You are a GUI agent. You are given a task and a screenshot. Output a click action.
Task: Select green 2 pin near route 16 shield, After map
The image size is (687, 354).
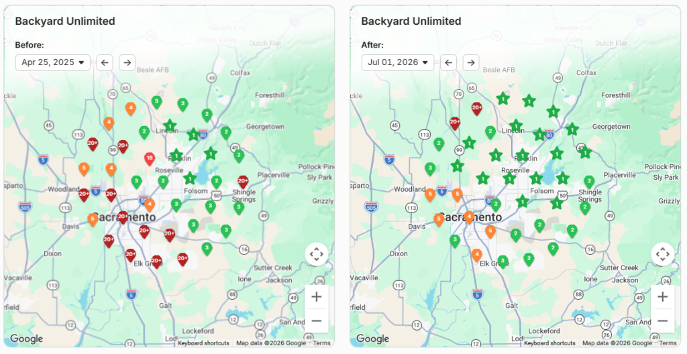tap(553, 249)
